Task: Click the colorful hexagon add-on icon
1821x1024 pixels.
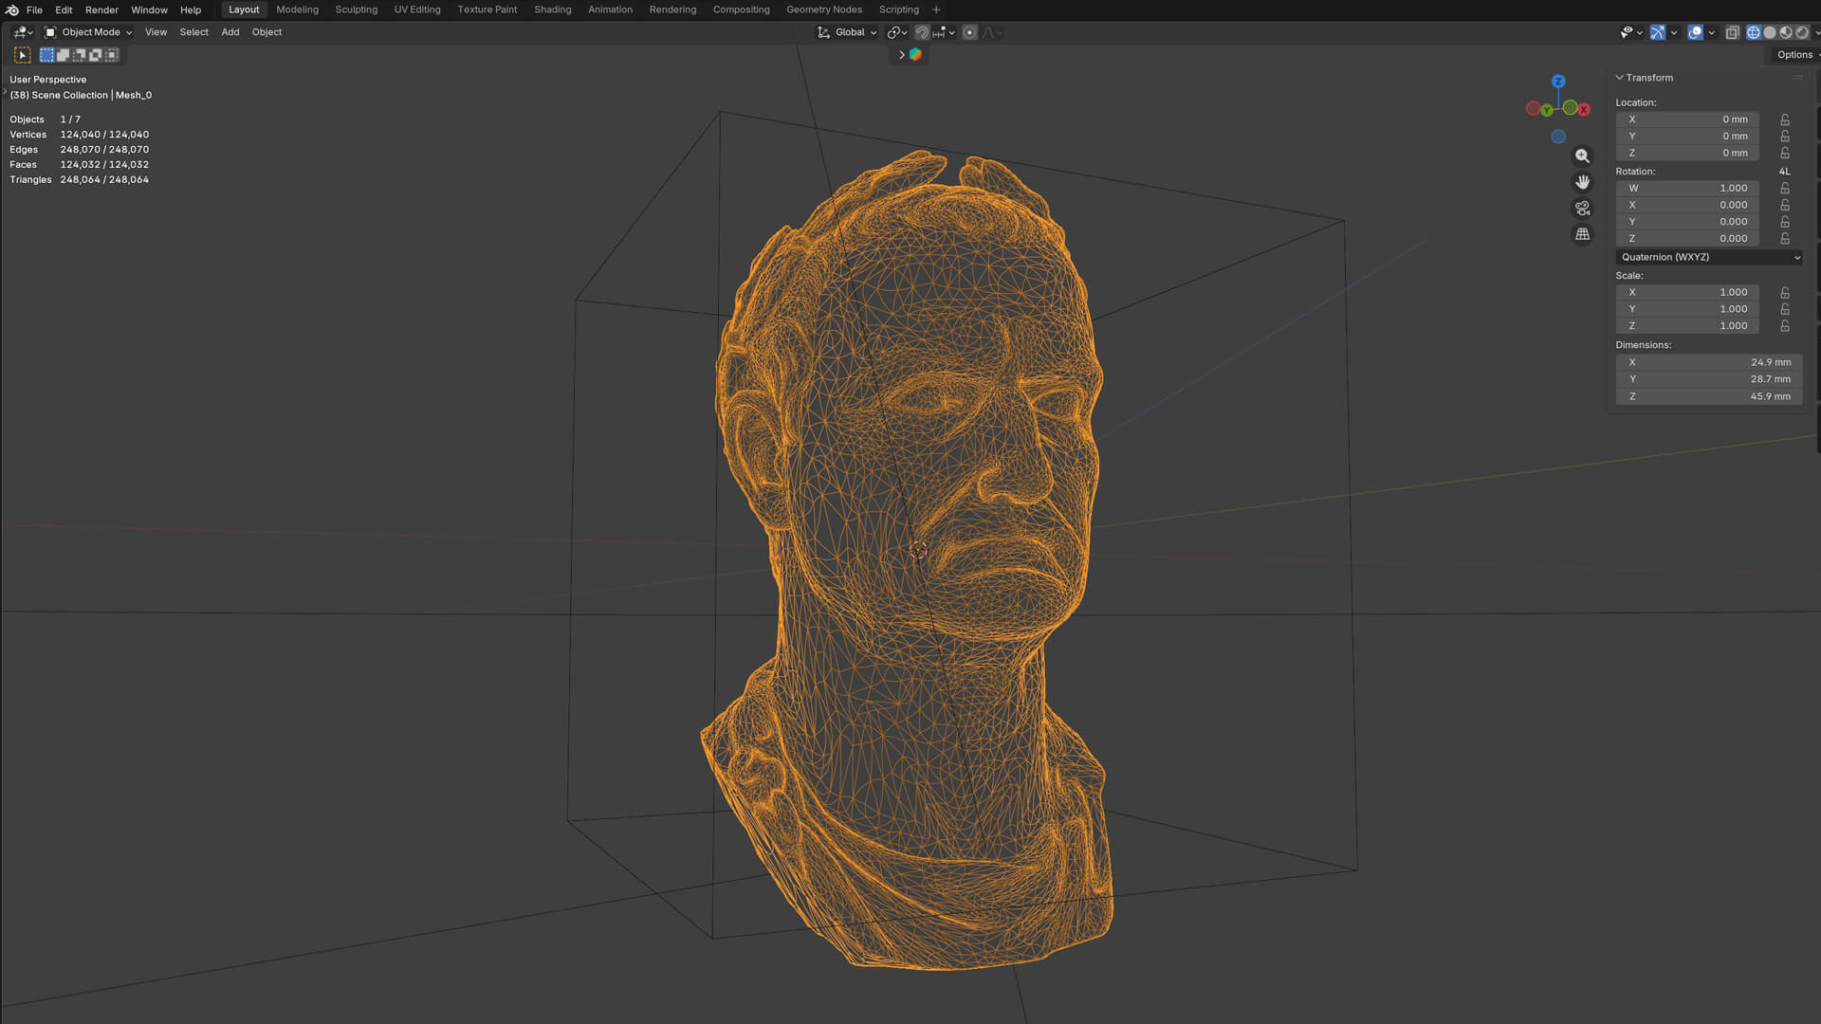Action: coord(915,55)
